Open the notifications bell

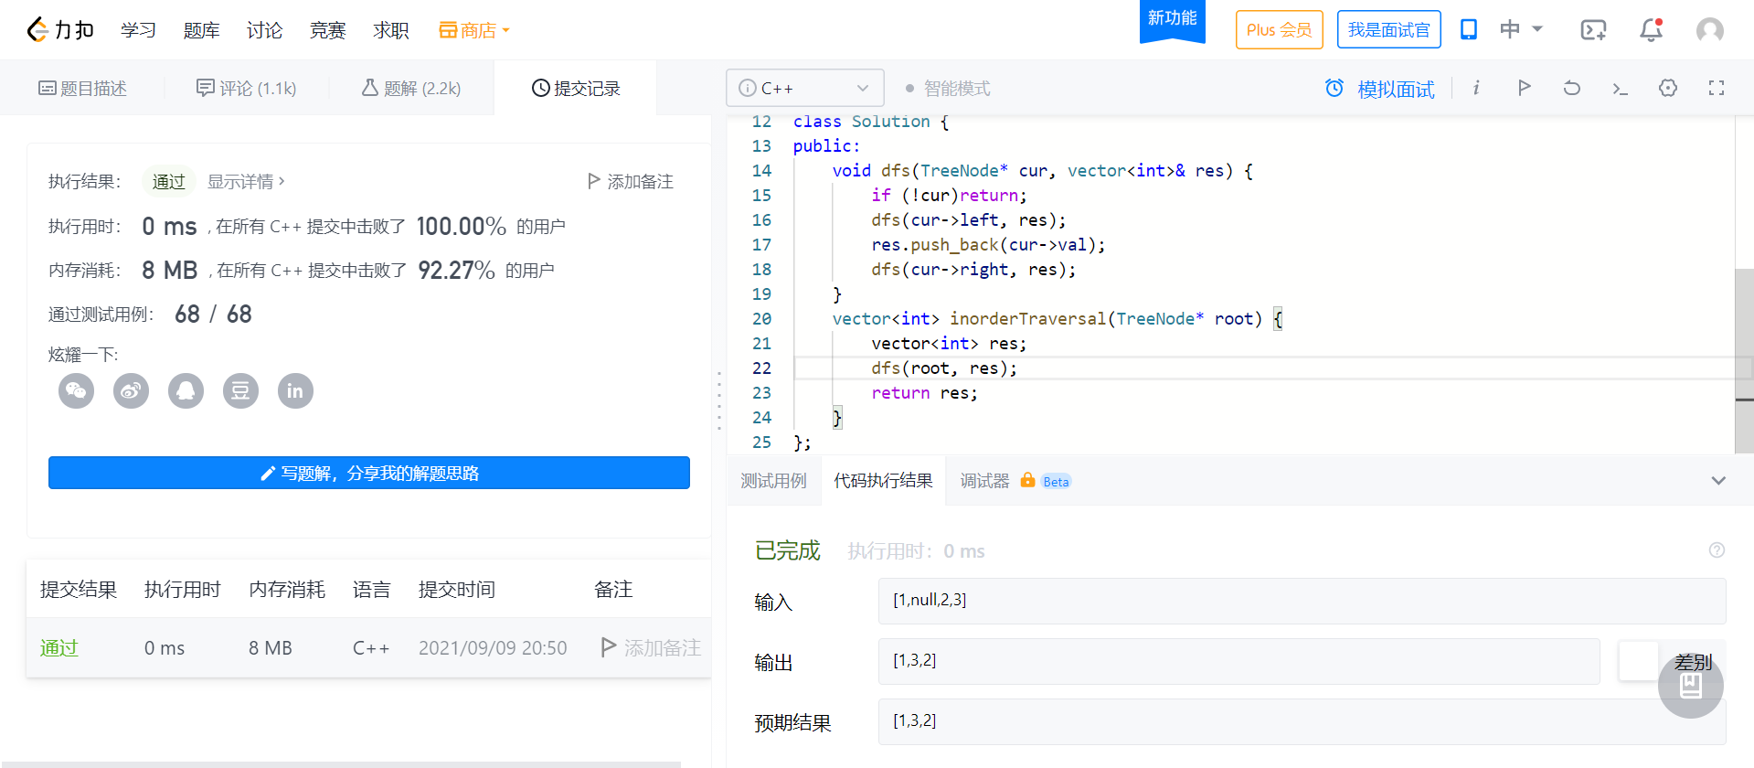point(1651,30)
